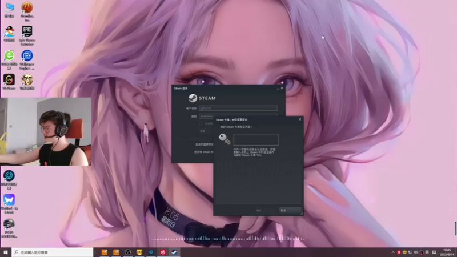Click the greyed confirm button in Steam Guard dialog
The image size is (457, 257).
[x=259, y=210]
